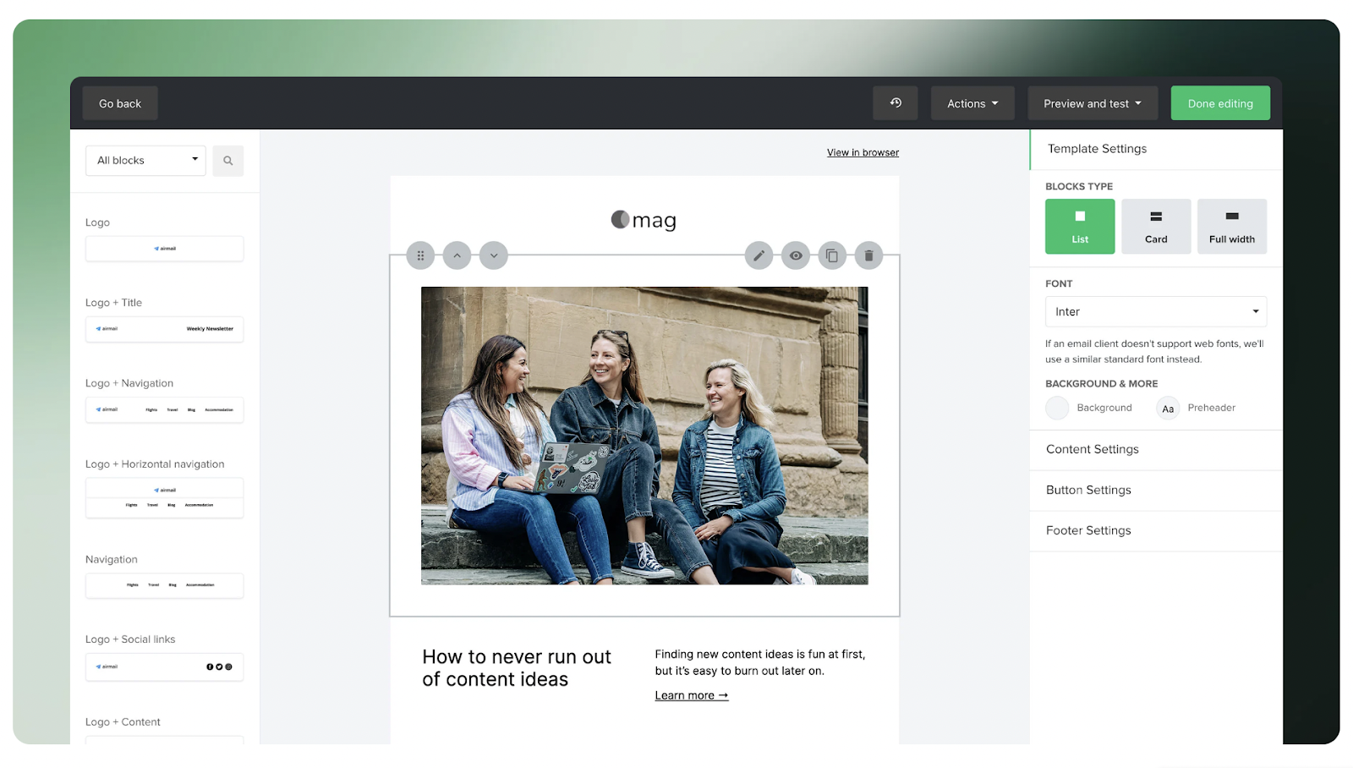The width and height of the screenshot is (1353, 768).
Task: Click the 'BLOCKS TYPE' heading
Action: 1079,187
